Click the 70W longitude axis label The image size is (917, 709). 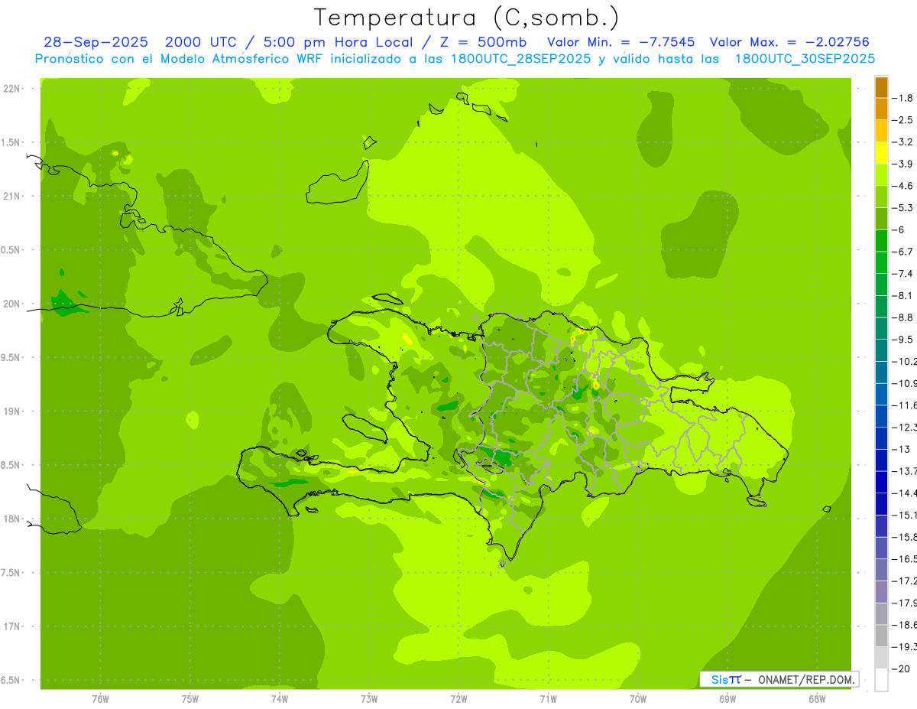click(x=638, y=699)
